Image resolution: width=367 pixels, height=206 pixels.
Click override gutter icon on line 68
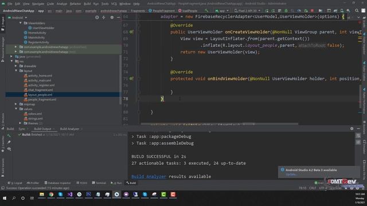tap(131, 32)
